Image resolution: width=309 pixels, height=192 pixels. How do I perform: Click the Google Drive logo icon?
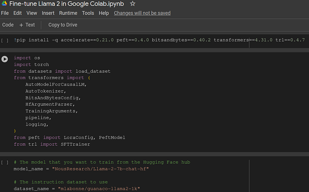click(4, 3)
